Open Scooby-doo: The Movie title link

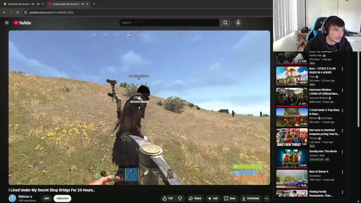tap(323, 151)
